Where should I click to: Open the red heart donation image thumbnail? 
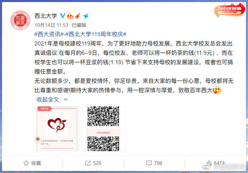pyautogui.click(x=57, y=129)
